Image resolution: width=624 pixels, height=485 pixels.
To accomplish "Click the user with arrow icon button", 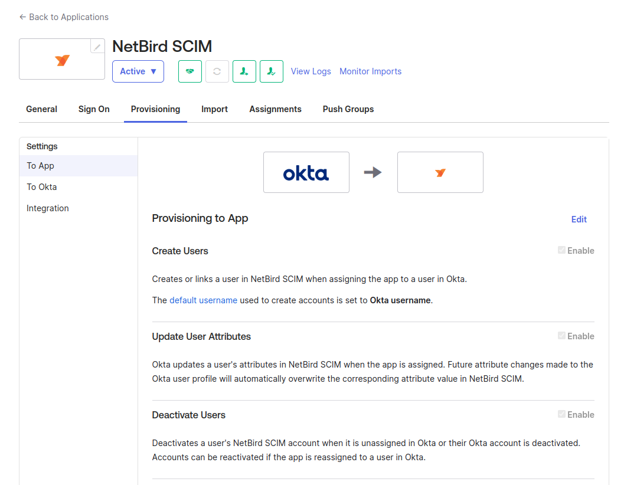I will pos(244,71).
